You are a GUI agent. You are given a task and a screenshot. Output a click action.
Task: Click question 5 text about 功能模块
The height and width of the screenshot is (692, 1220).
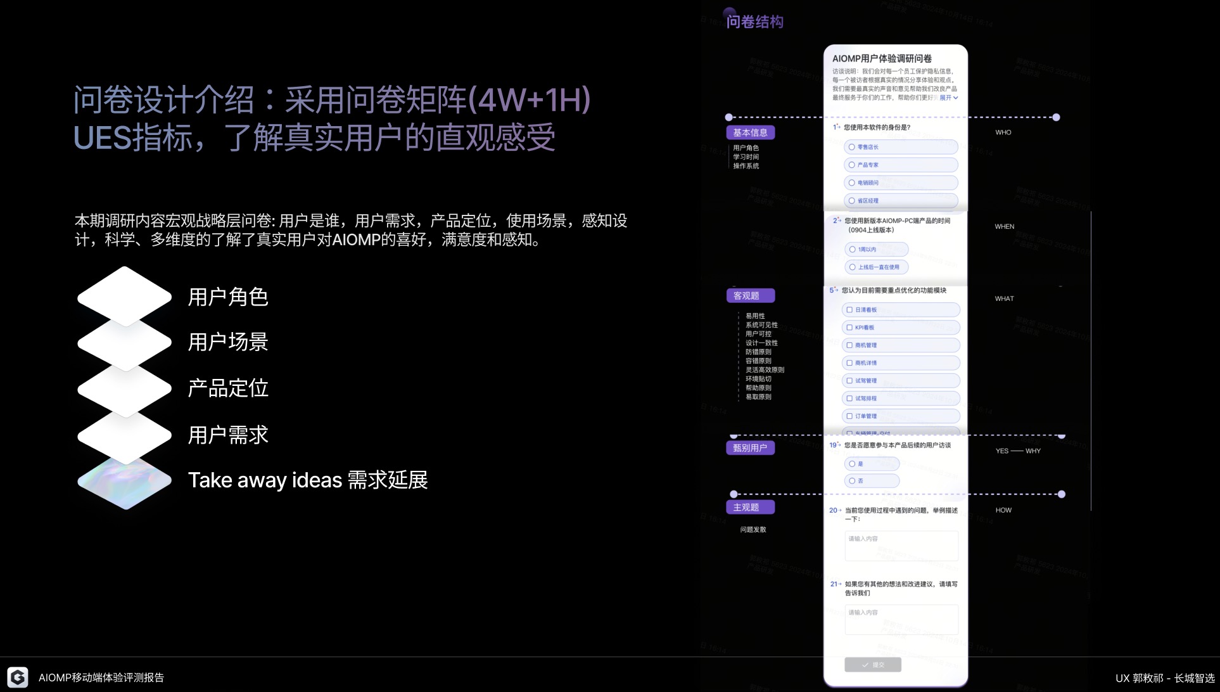click(x=894, y=290)
